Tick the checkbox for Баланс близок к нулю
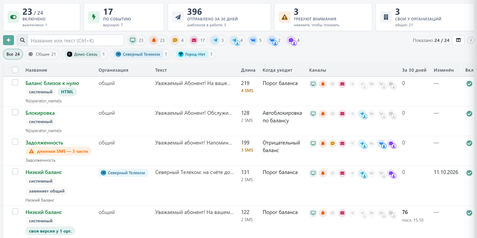477x238 pixels. coord(15,82)
